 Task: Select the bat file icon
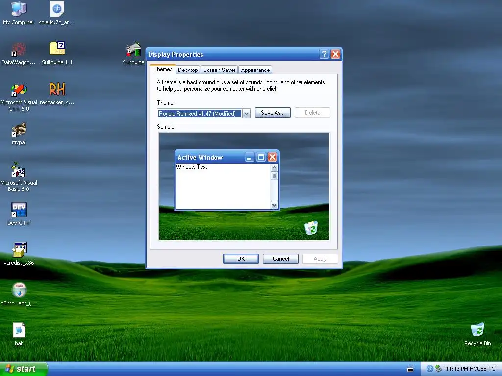point(19,334)
